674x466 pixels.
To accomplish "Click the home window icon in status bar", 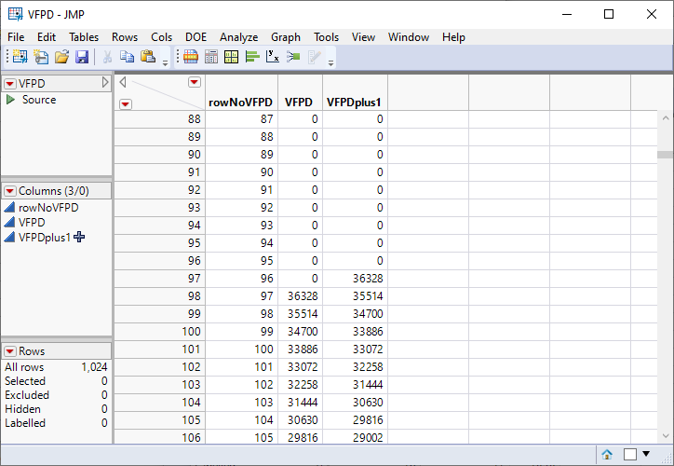I will (x=607, y=454).
